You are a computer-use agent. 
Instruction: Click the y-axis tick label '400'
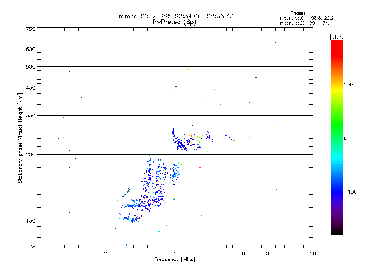coord(30,88)
